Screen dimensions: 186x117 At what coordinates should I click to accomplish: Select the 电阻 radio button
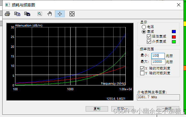(144, 27)
